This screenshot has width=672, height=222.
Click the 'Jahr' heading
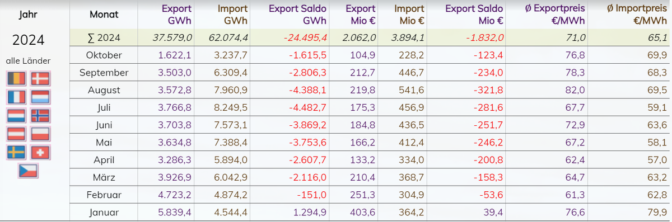click(28, 15)
